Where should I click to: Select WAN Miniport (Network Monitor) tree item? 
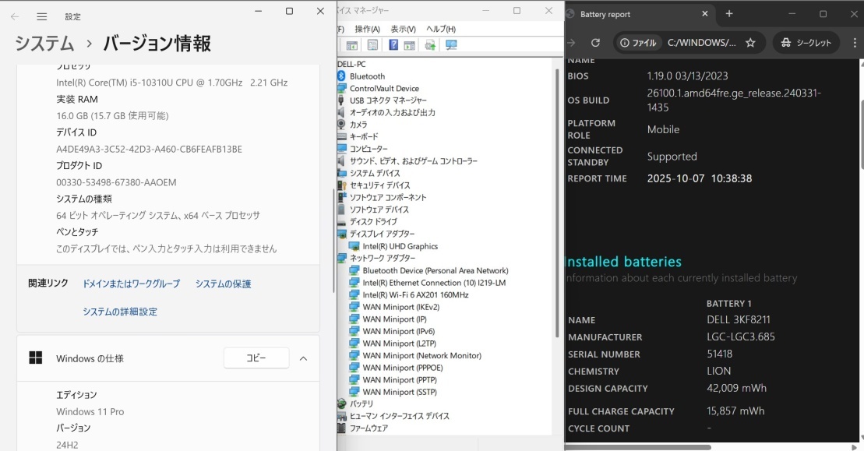click(421, 356)
